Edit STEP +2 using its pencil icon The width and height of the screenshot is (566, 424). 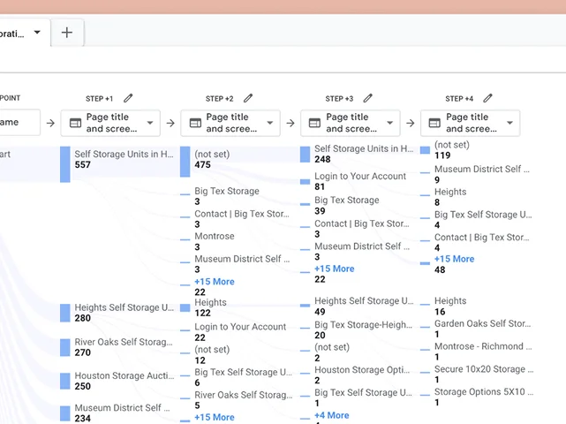pos(248,98)
